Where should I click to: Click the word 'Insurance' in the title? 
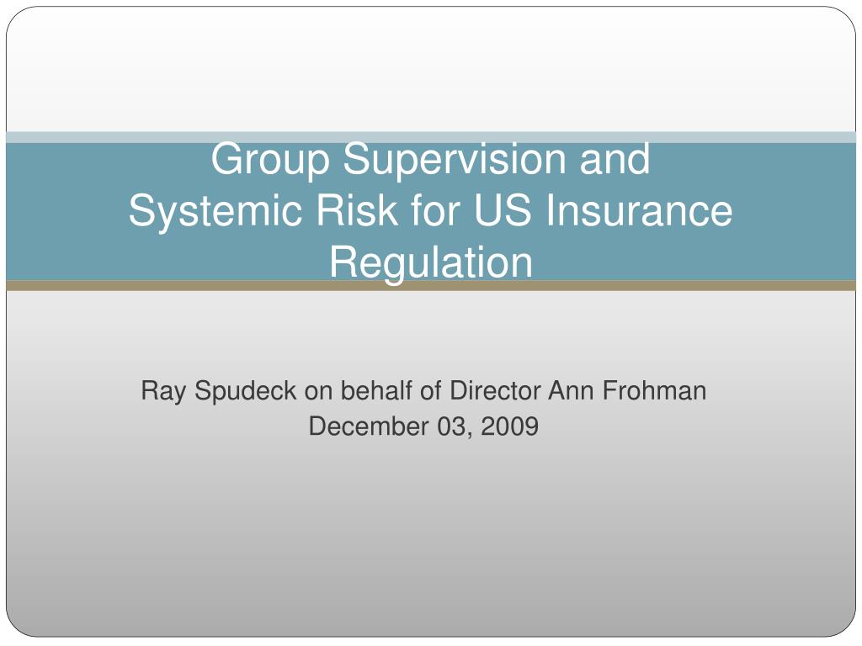pos(639,210)
